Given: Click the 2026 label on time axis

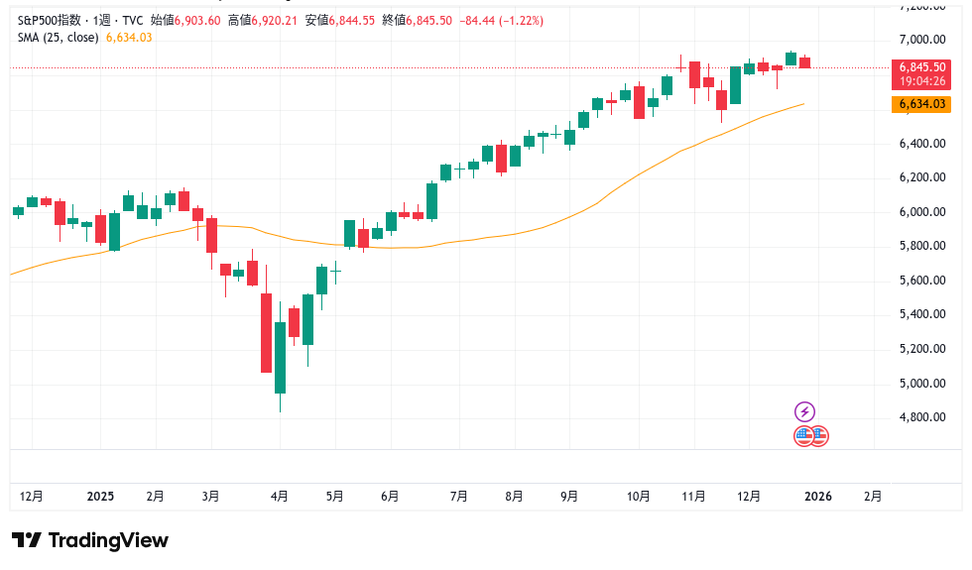Looking at the screenshot, I should point(818,496).
